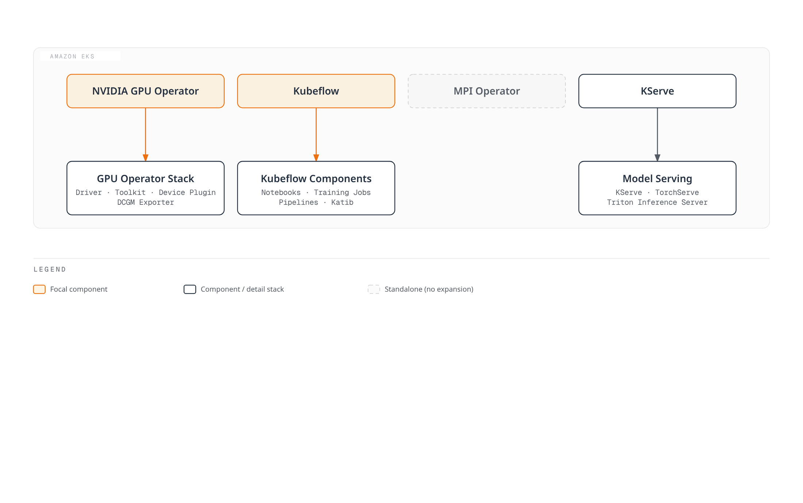Image resolution: width=803 pixels, height=503 pixels.
Task: Click the Device Plugin text
Action: [187, 192]
